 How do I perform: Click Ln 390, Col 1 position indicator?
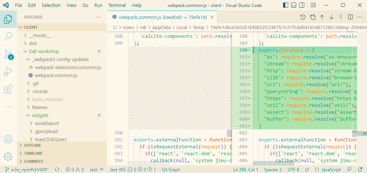tap(246, 170)
